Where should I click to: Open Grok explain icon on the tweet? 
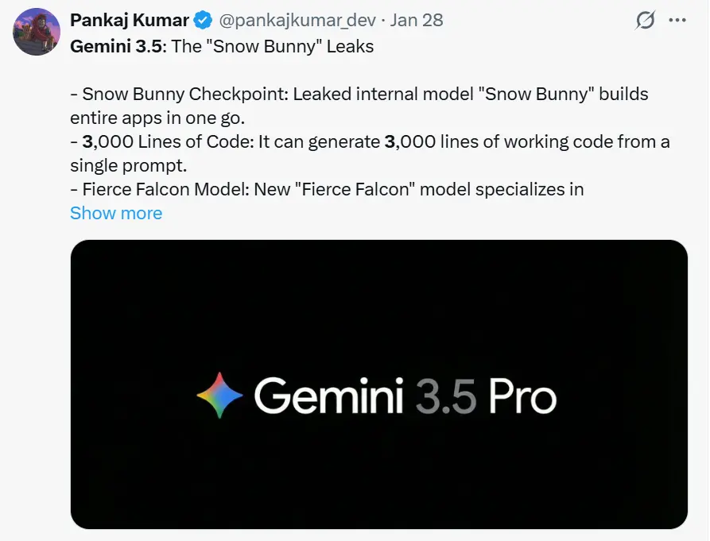pos(644,21)
